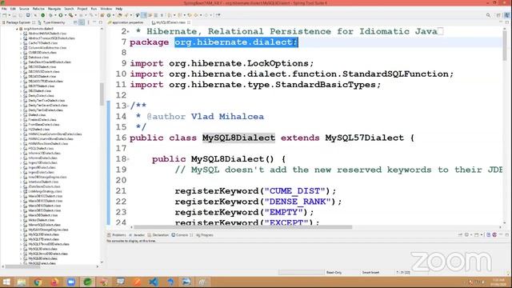Image resolution: width=512 pixels, height=288 pixels.
Task: Click the New Java Class toolbar icon
Action: pos(109,15)
